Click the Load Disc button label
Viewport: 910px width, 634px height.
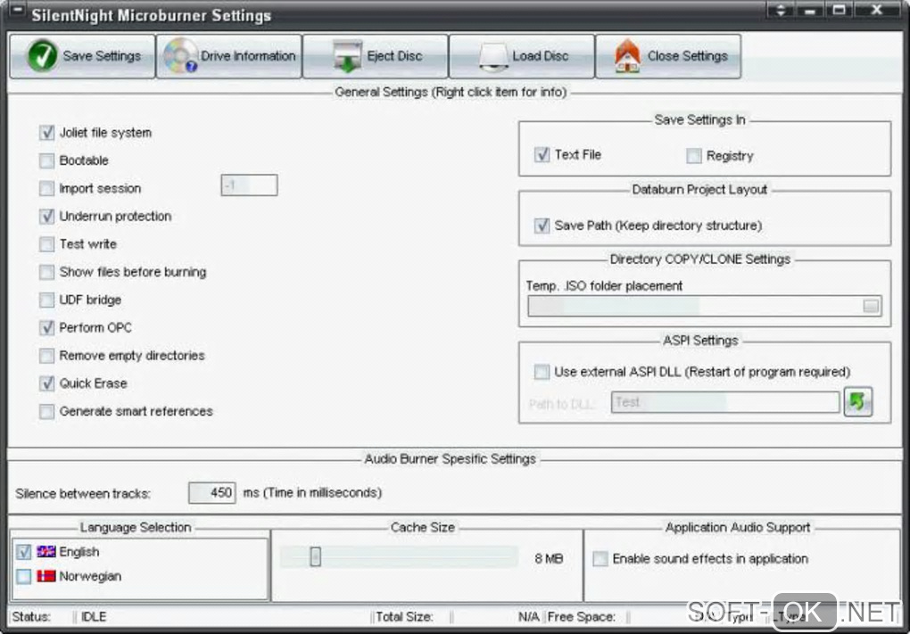540,55
